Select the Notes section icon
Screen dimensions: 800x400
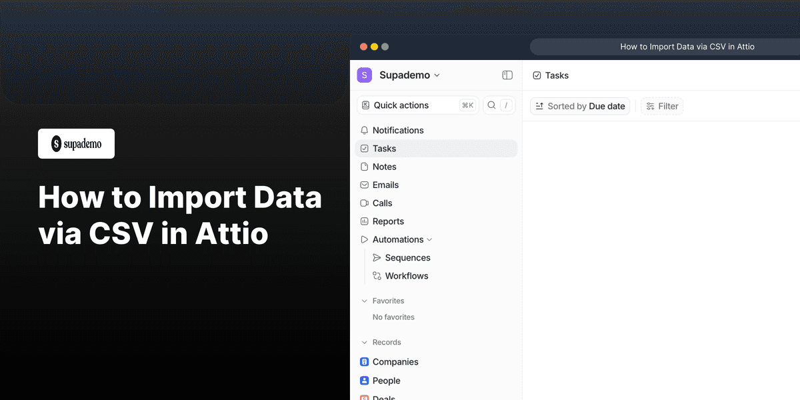coord(365,166)
